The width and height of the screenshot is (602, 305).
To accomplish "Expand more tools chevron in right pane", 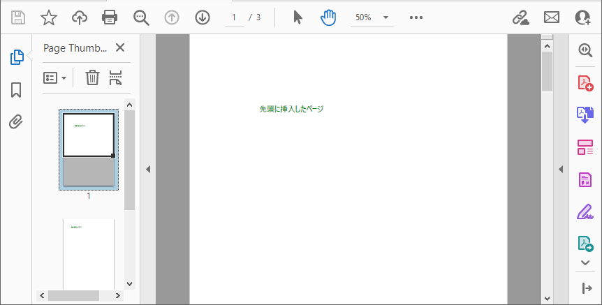I will 585,263.
